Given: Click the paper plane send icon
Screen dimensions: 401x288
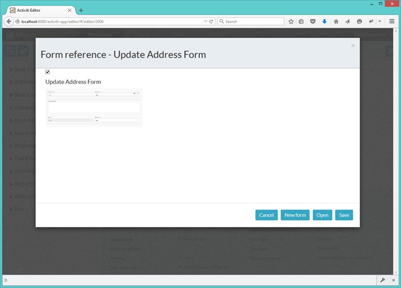Looking at the screenshot, I should 347,22.
